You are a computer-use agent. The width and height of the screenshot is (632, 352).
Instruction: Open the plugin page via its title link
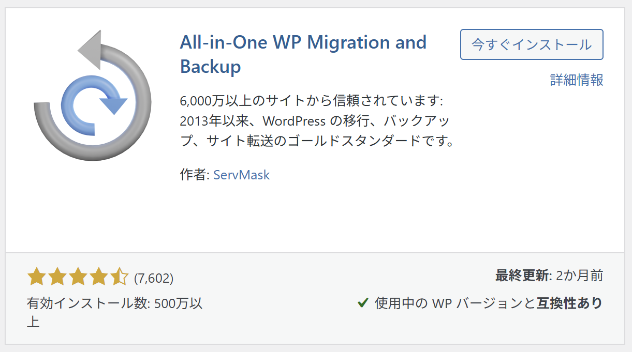(x=303, y=42)
